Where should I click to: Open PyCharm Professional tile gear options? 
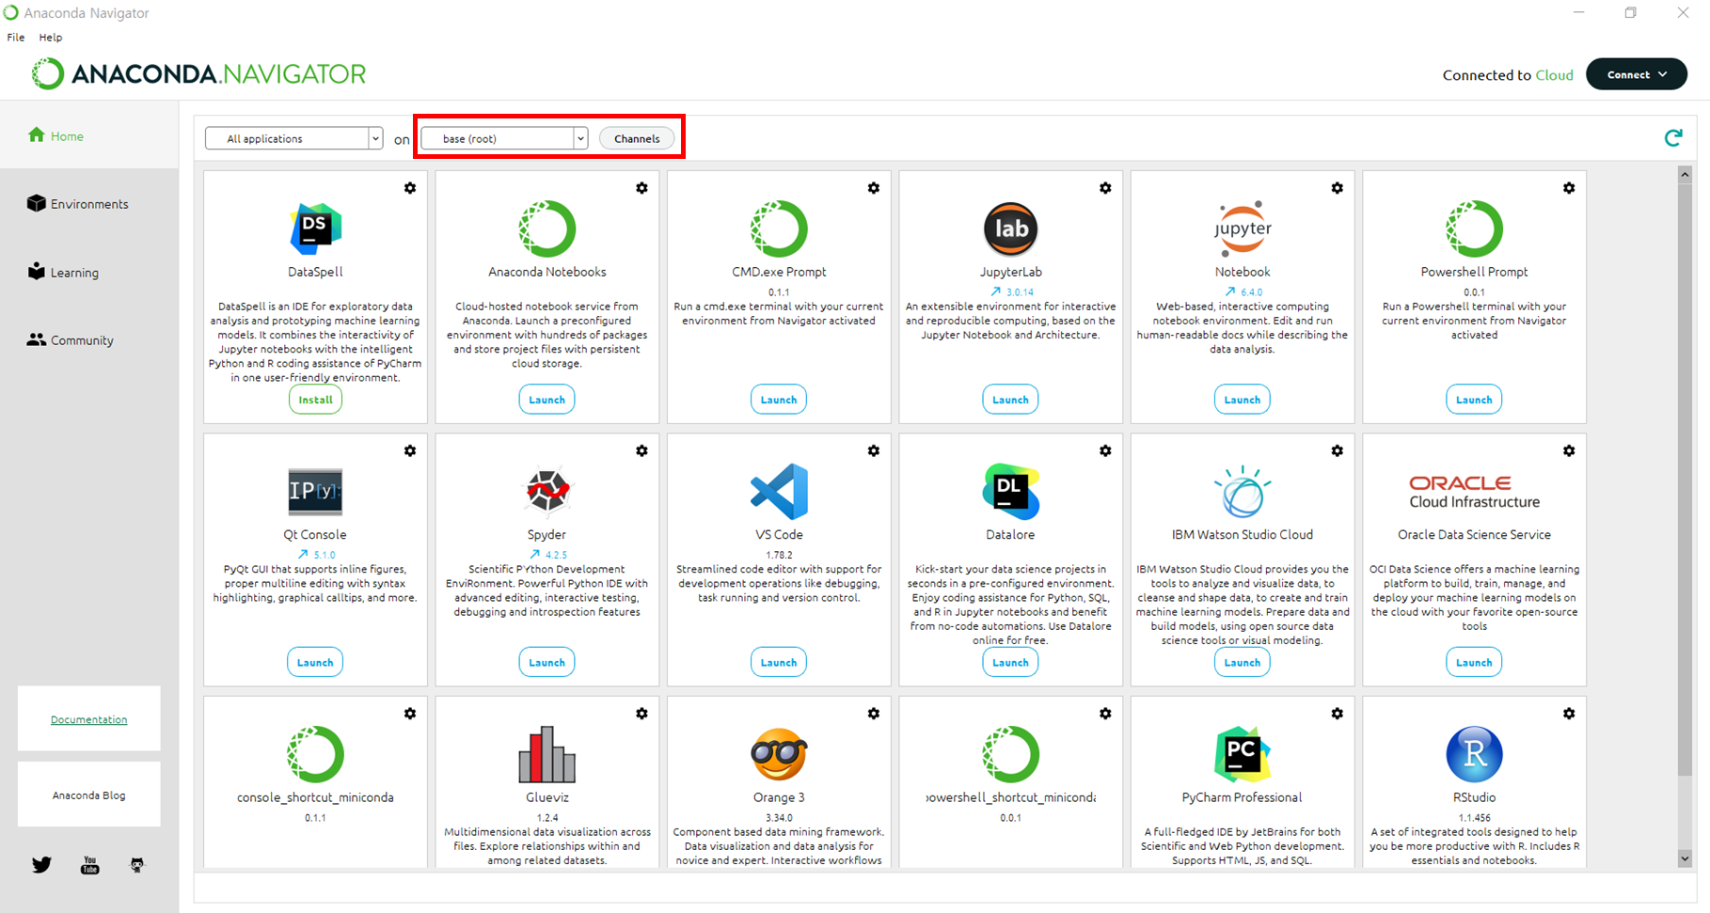coord(1338,714)
